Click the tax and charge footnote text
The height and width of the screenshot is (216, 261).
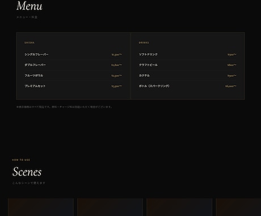pos(64,107)
